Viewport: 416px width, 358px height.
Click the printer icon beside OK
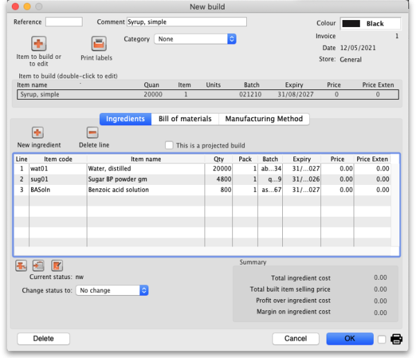pyautogui.click(x=397, y=339)
